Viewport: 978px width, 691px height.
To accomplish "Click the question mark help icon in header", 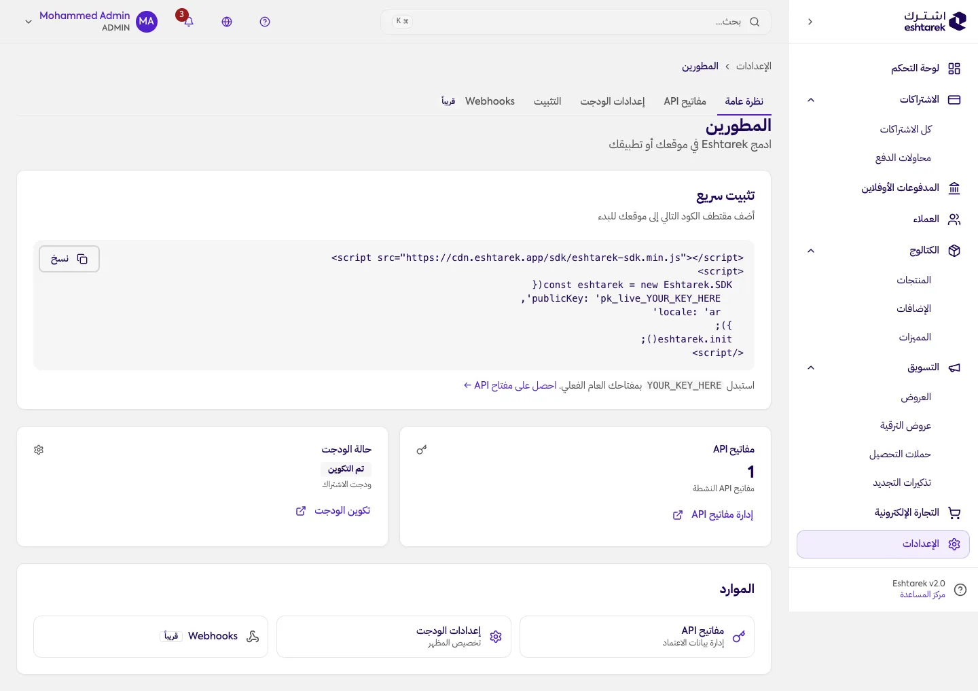I will (x=265, y=22).
